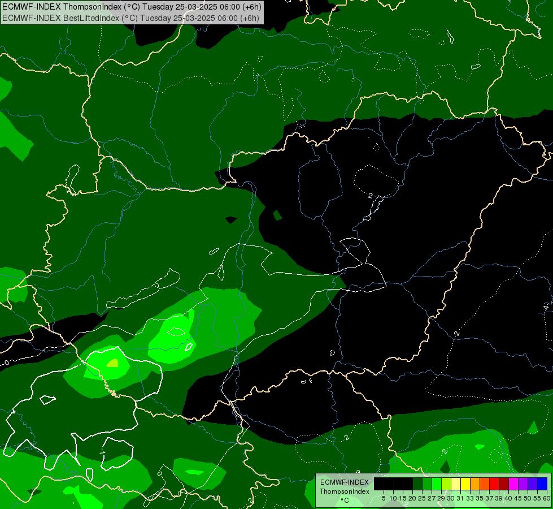
Task: Click the ThompsonIndex title line at top
Action: tap(131, 7)
